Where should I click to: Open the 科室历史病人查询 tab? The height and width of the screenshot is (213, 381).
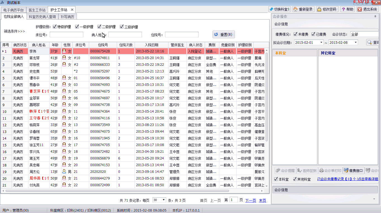click(x=42, y=17)
